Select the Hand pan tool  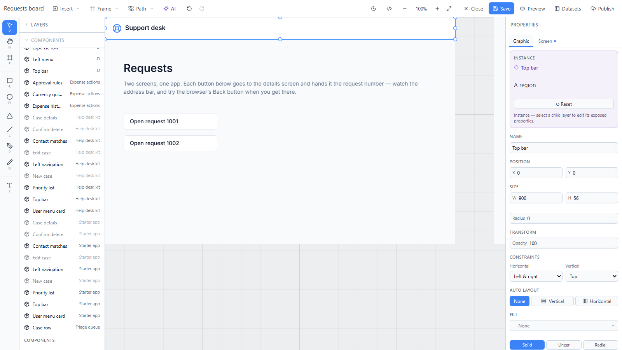tap(10, 43)
